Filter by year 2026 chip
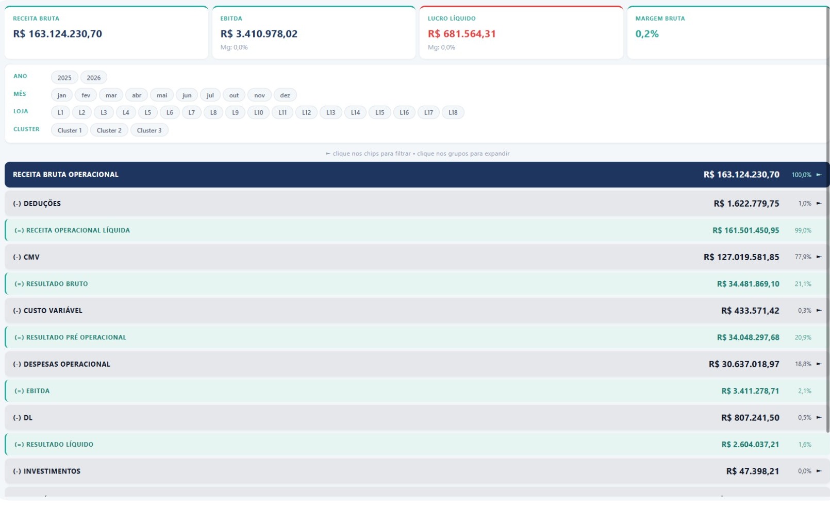 point(94,78)
